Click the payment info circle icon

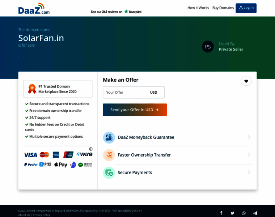[x=90, y=149]
